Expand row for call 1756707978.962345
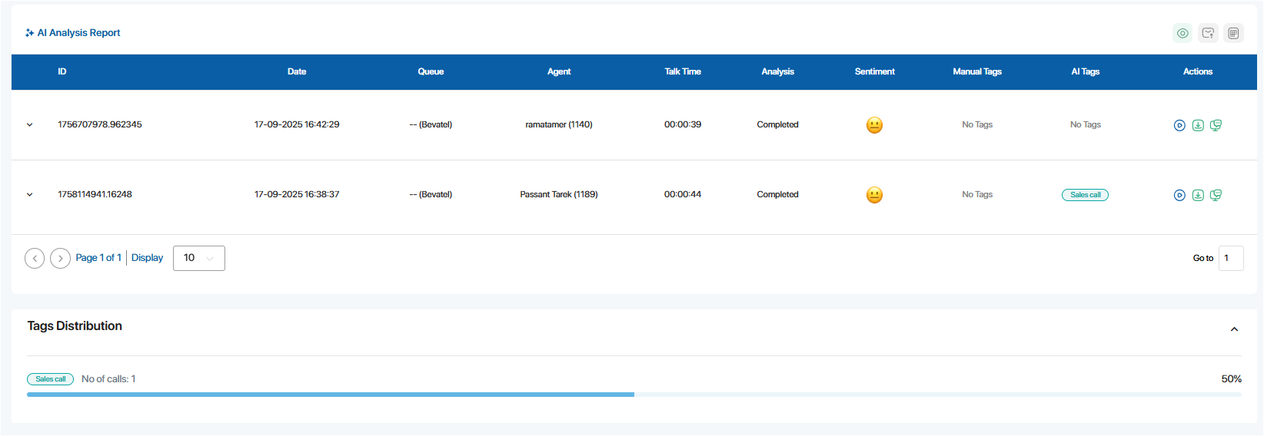Viewport: 1264px width, 436px height. (30, 124)
